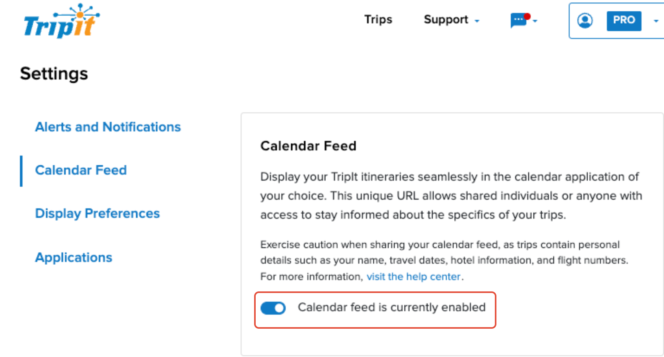
Task: Click the Calendar Feed panel heading
Action: [308, 146]
